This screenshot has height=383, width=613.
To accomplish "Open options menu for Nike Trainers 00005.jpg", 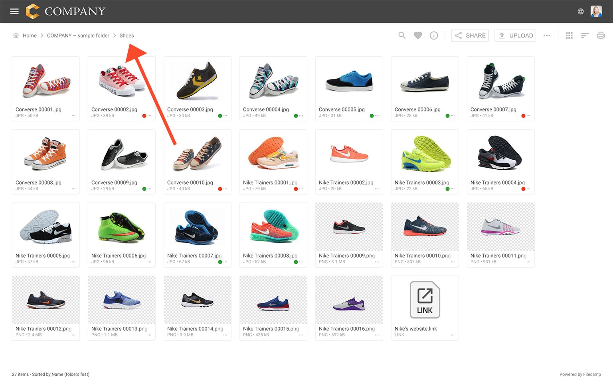I will (x=73, y=262).
